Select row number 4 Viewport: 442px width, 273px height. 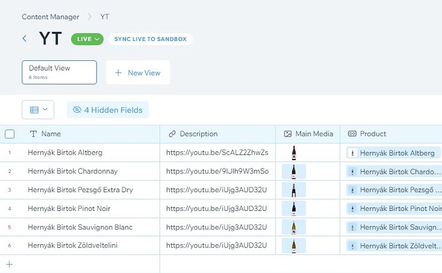[x=10, y=209]
